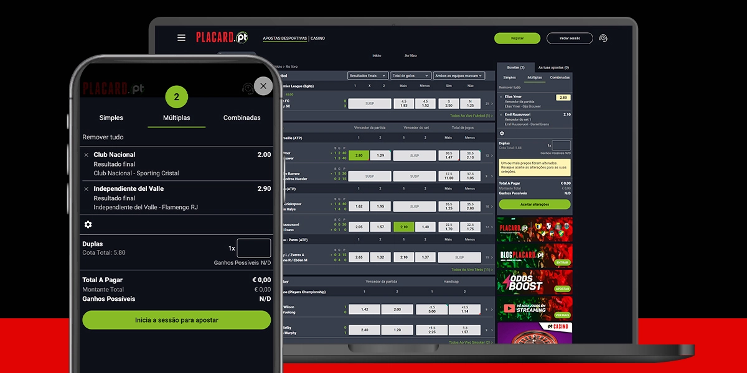Tap Remover tudo on the phone betslip
Screen dimensions: 747x373
[103, 137]
